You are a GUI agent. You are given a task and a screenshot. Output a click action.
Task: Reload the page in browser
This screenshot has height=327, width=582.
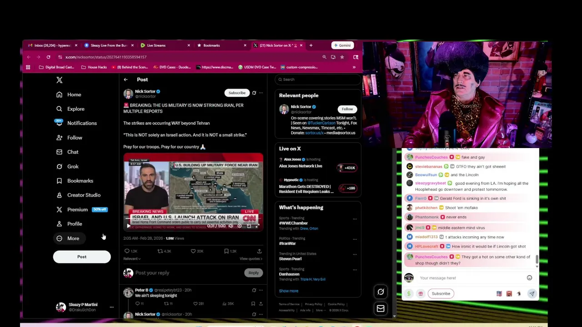click(x=48, y=57)
